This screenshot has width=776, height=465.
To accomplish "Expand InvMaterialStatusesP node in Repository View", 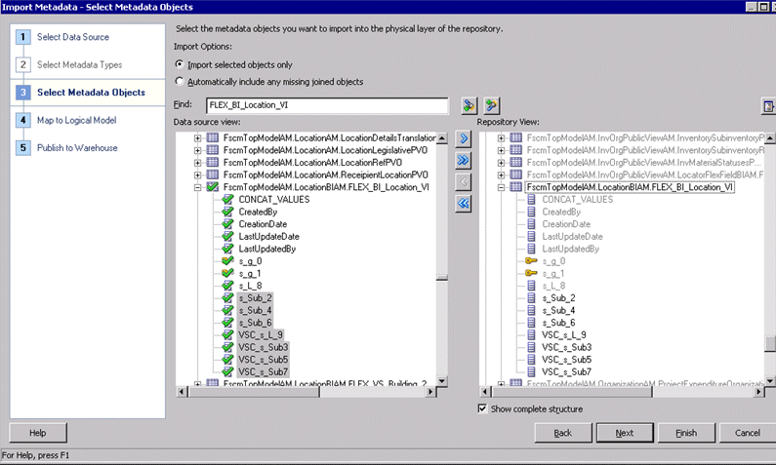I will click(x=501, y=163).
